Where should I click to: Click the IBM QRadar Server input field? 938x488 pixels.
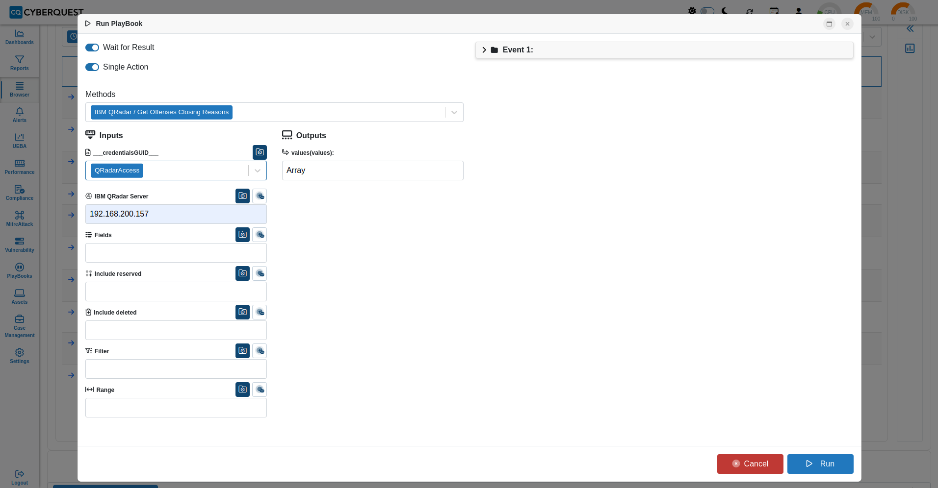tap(176, 214)
